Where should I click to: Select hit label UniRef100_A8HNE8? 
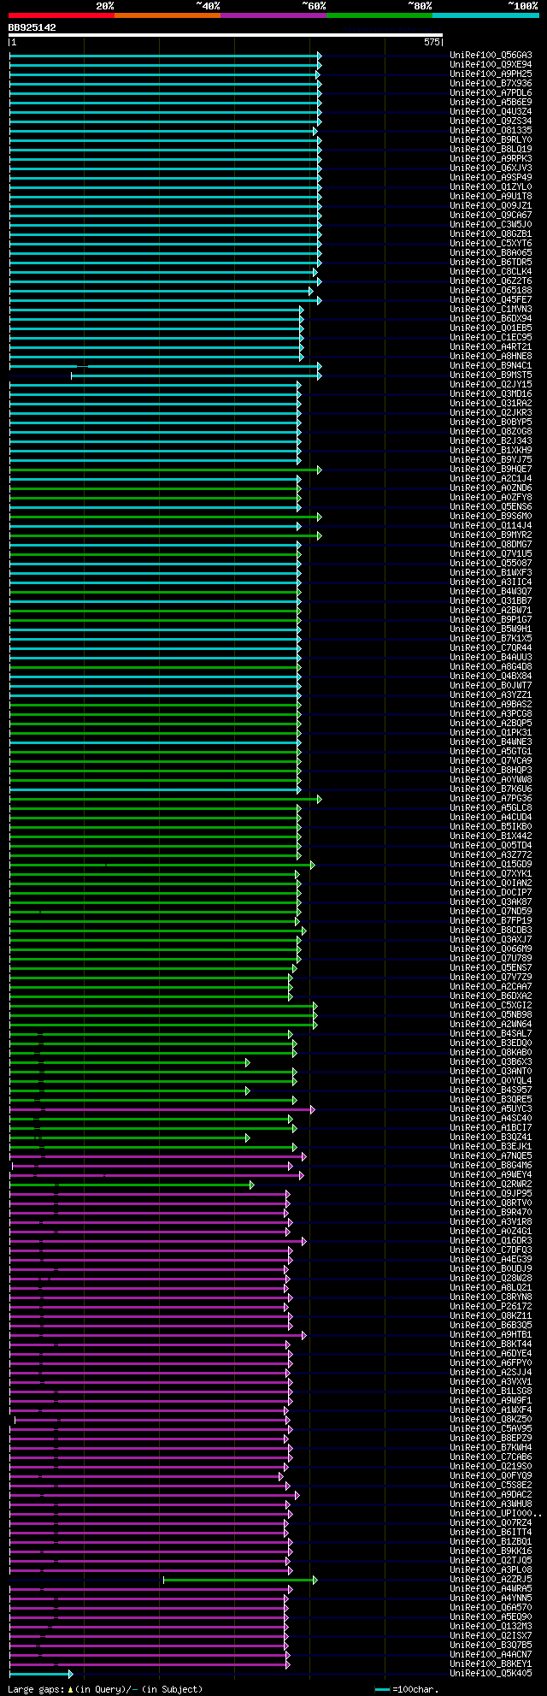[x=491, y=356]
